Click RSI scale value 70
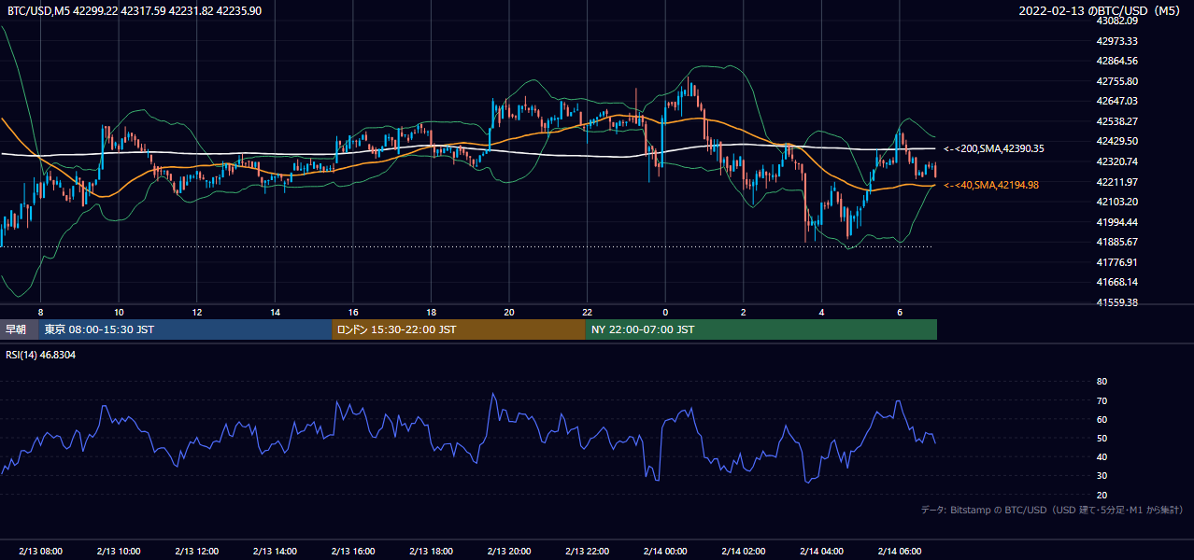Screen dimensions: 1194x560 (x=1102, y=400)
